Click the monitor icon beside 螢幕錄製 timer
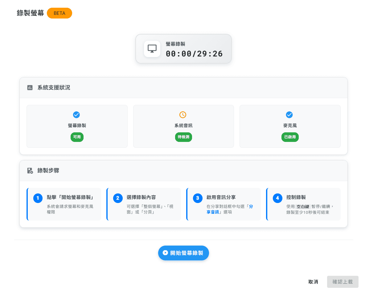The height and width of the screenshot is (294, 365). (152, 49)
